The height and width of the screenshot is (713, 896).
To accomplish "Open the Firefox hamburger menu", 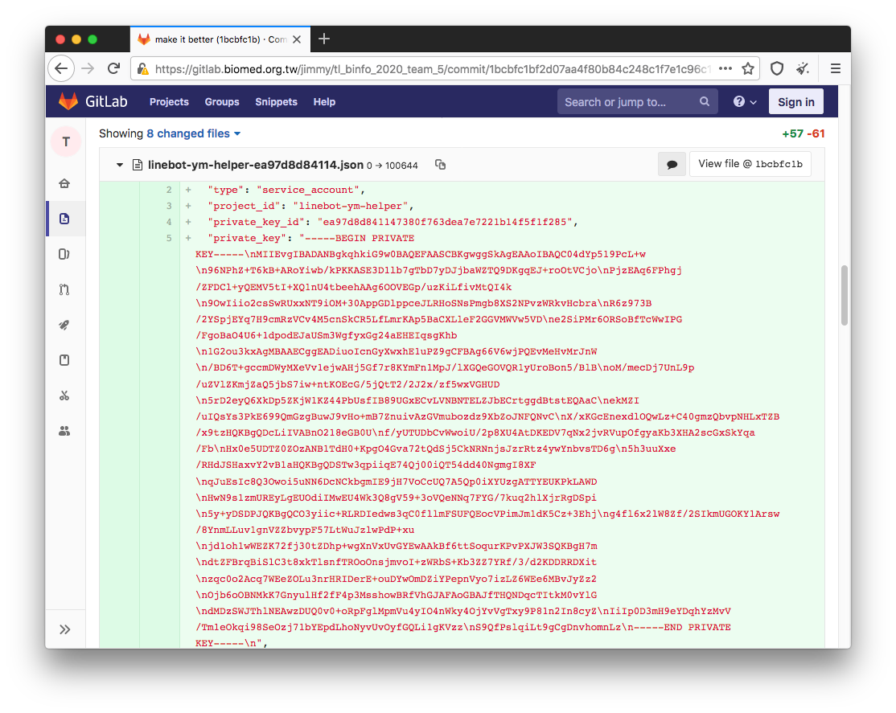I will tap(836, 69).
